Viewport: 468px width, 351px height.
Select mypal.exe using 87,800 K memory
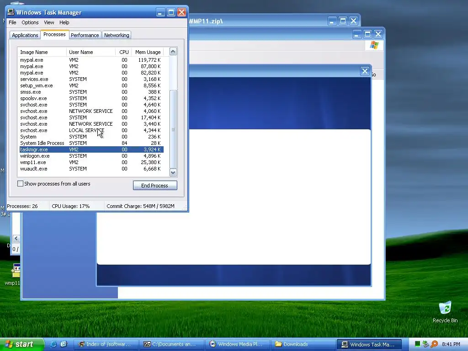[x=91, y=66]
